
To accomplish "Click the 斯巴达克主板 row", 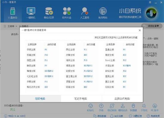I will coord(42,87).
